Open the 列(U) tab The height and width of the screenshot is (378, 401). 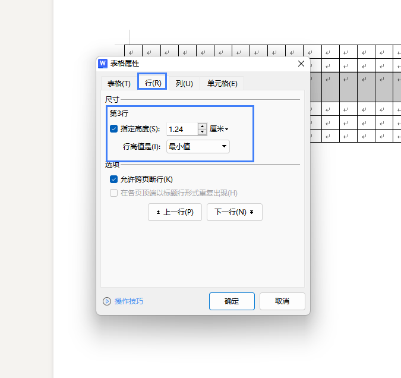(184, 83)
